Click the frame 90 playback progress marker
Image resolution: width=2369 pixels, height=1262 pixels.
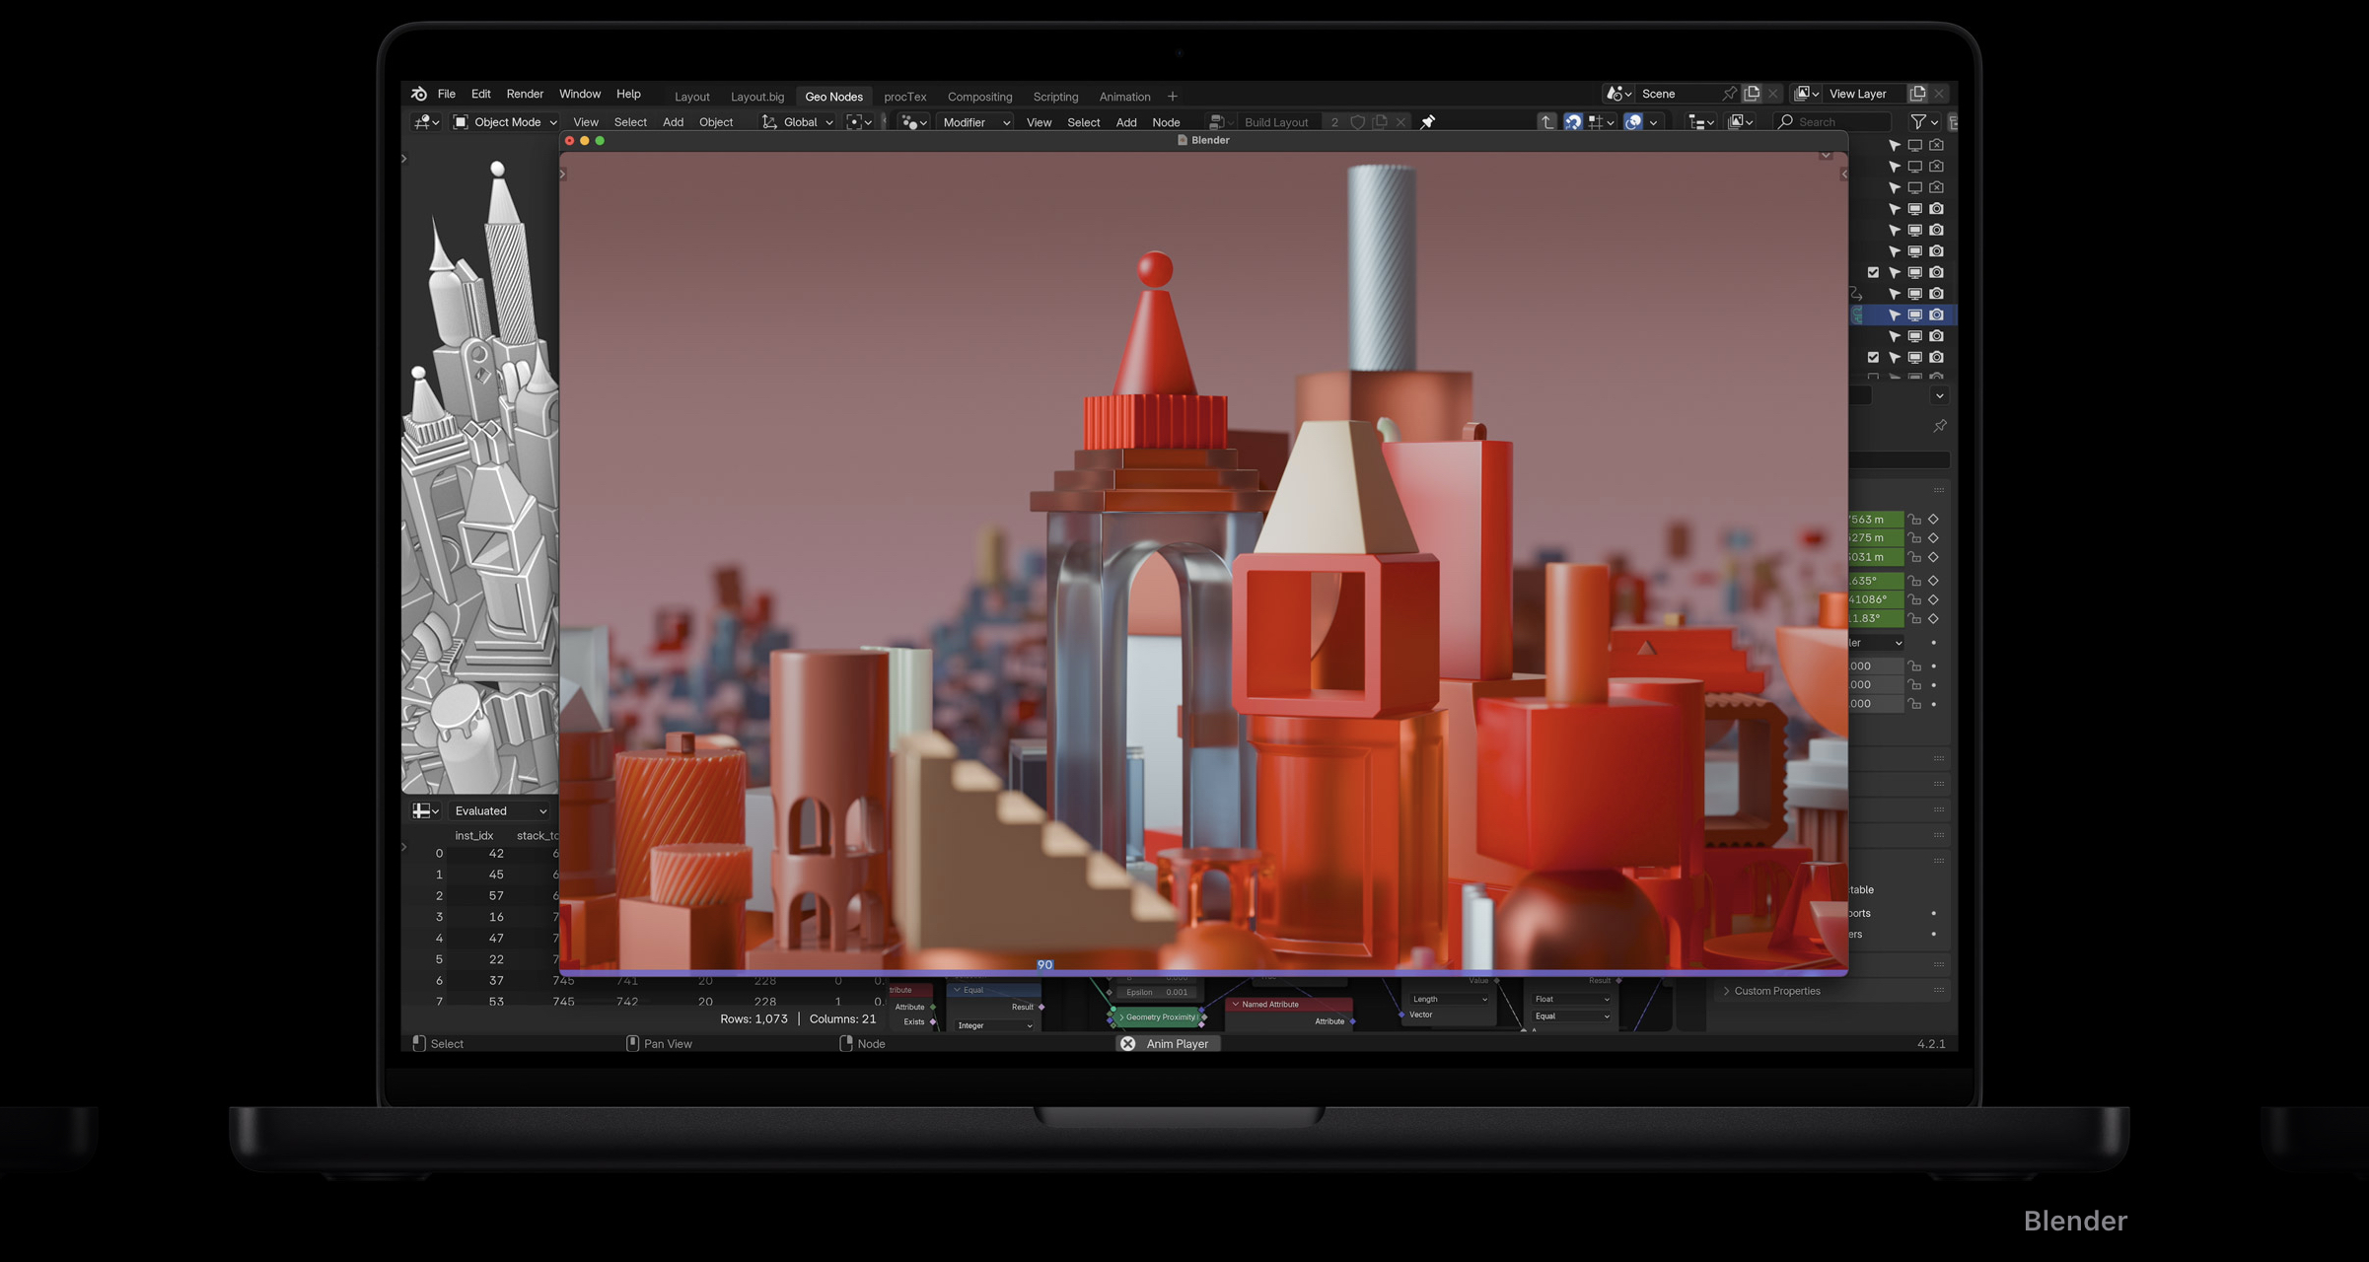(x=1044, y=965)
